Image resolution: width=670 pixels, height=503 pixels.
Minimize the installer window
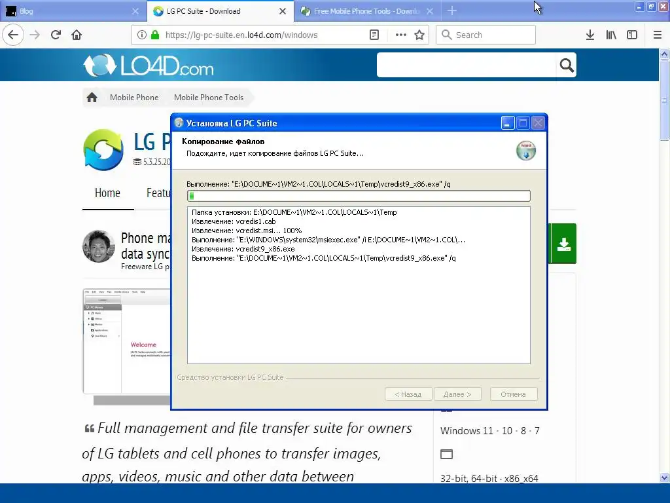click(507, 123)
